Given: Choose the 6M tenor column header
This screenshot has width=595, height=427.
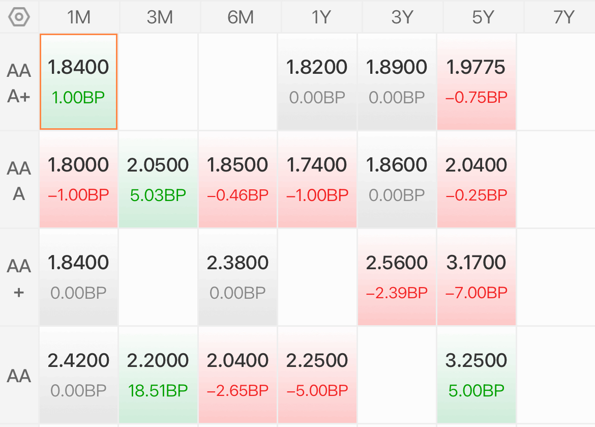Looking at the screenshot, I should 241,17.
